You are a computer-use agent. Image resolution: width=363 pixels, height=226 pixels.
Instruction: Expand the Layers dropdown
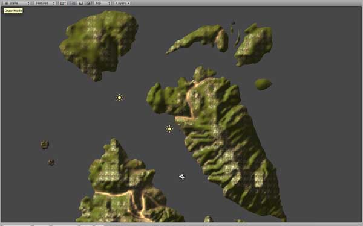122,3
